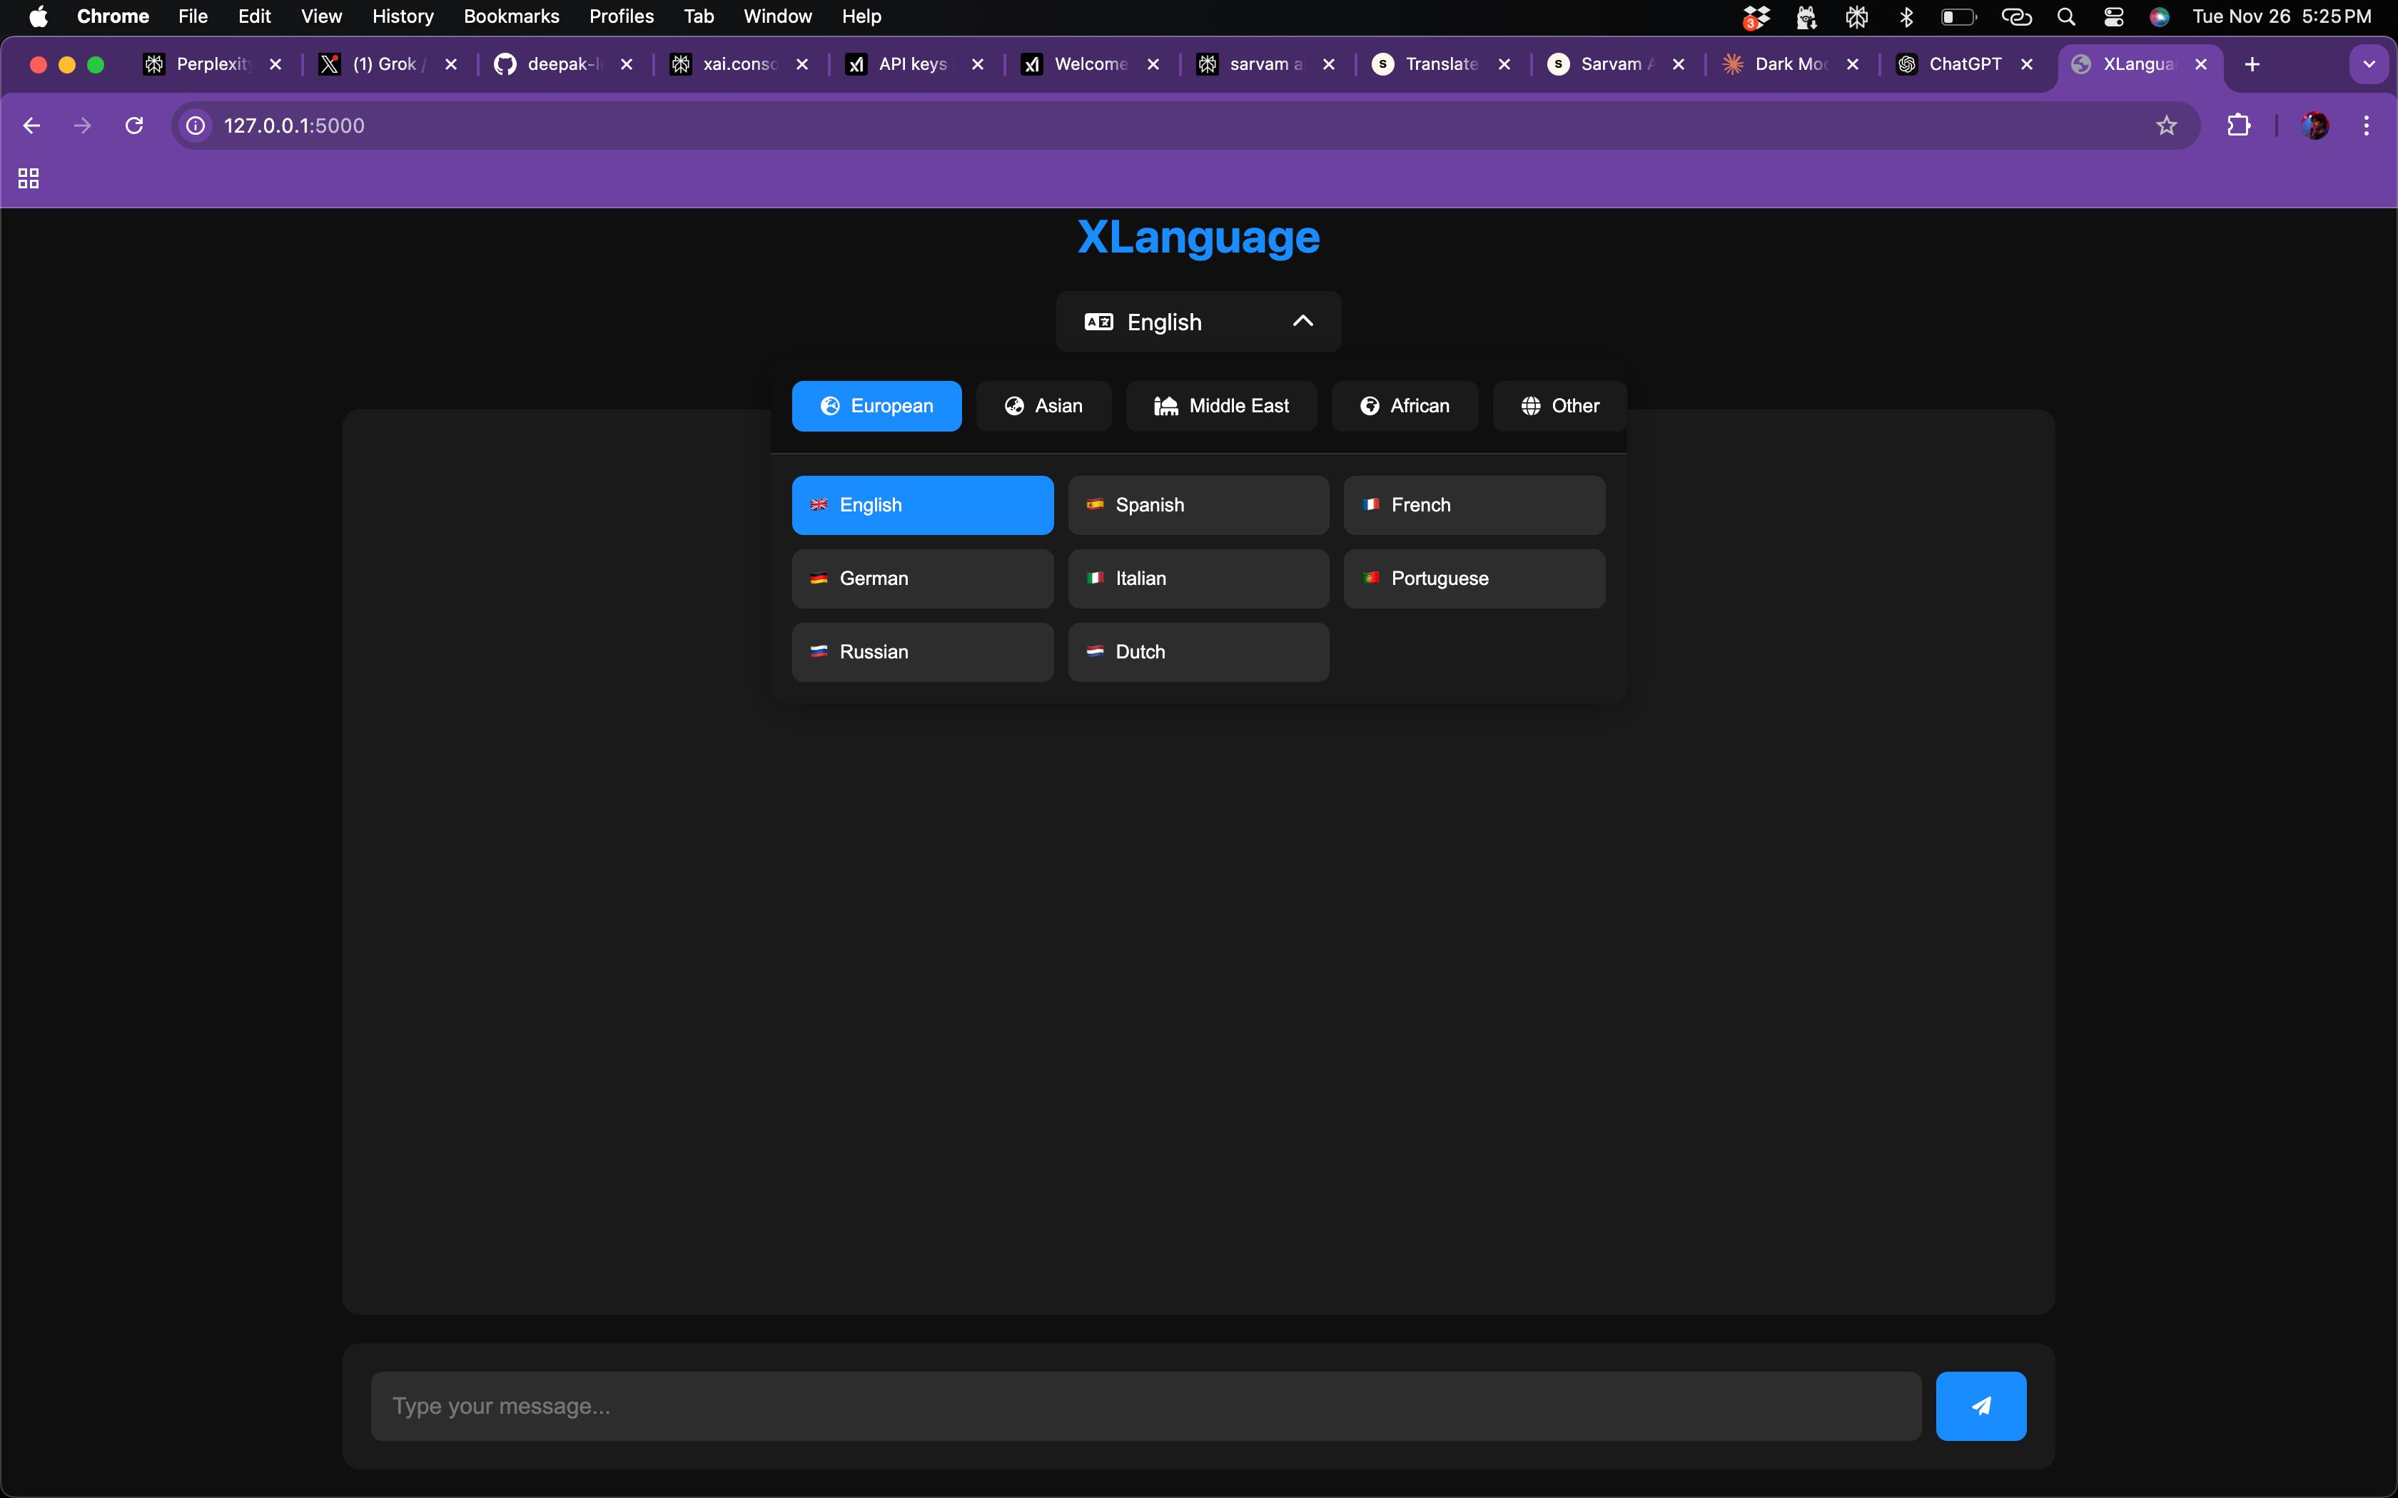The height and width of the screenshot is (1498, 2398).
Task: Select Spanish language option
Action: pos(1198,505)
